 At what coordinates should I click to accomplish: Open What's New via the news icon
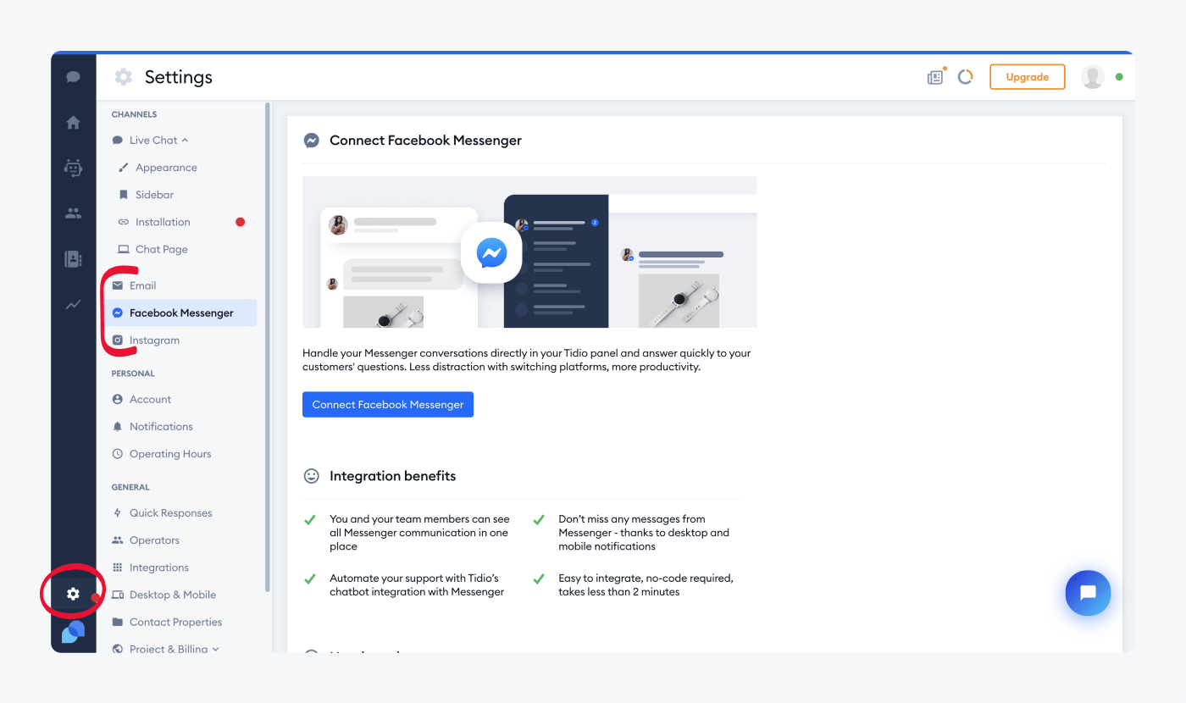(x=934, y=76)
